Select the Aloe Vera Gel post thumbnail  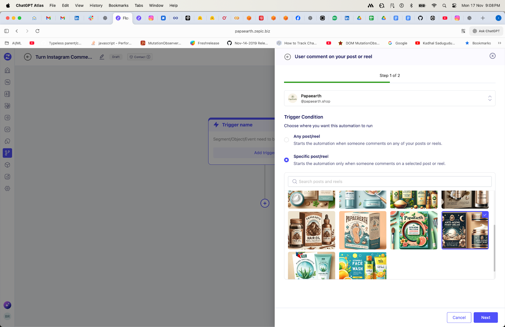tap(312, 265)
